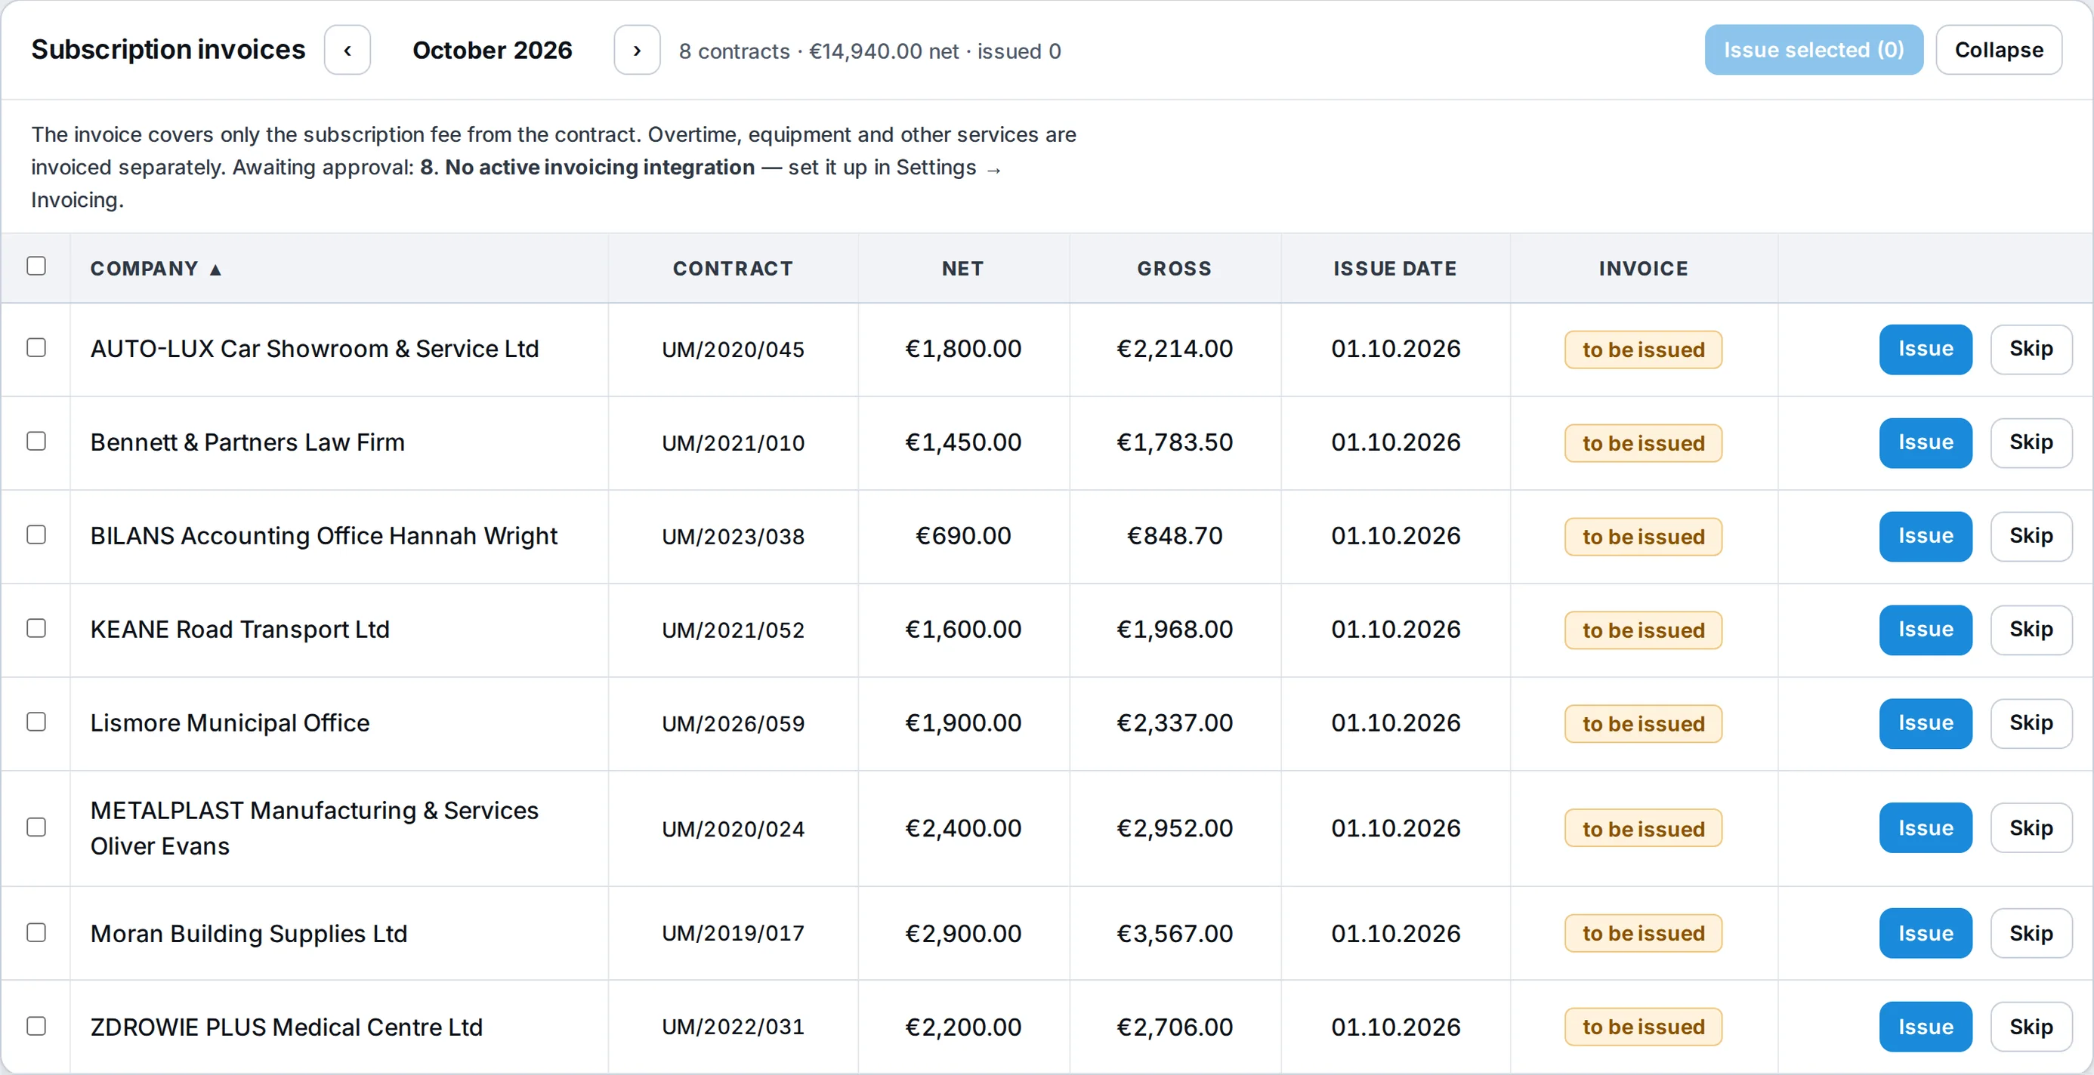
Task: Issue invoice for METALPLAST Manufacturing
Action: click(1925, 828)
